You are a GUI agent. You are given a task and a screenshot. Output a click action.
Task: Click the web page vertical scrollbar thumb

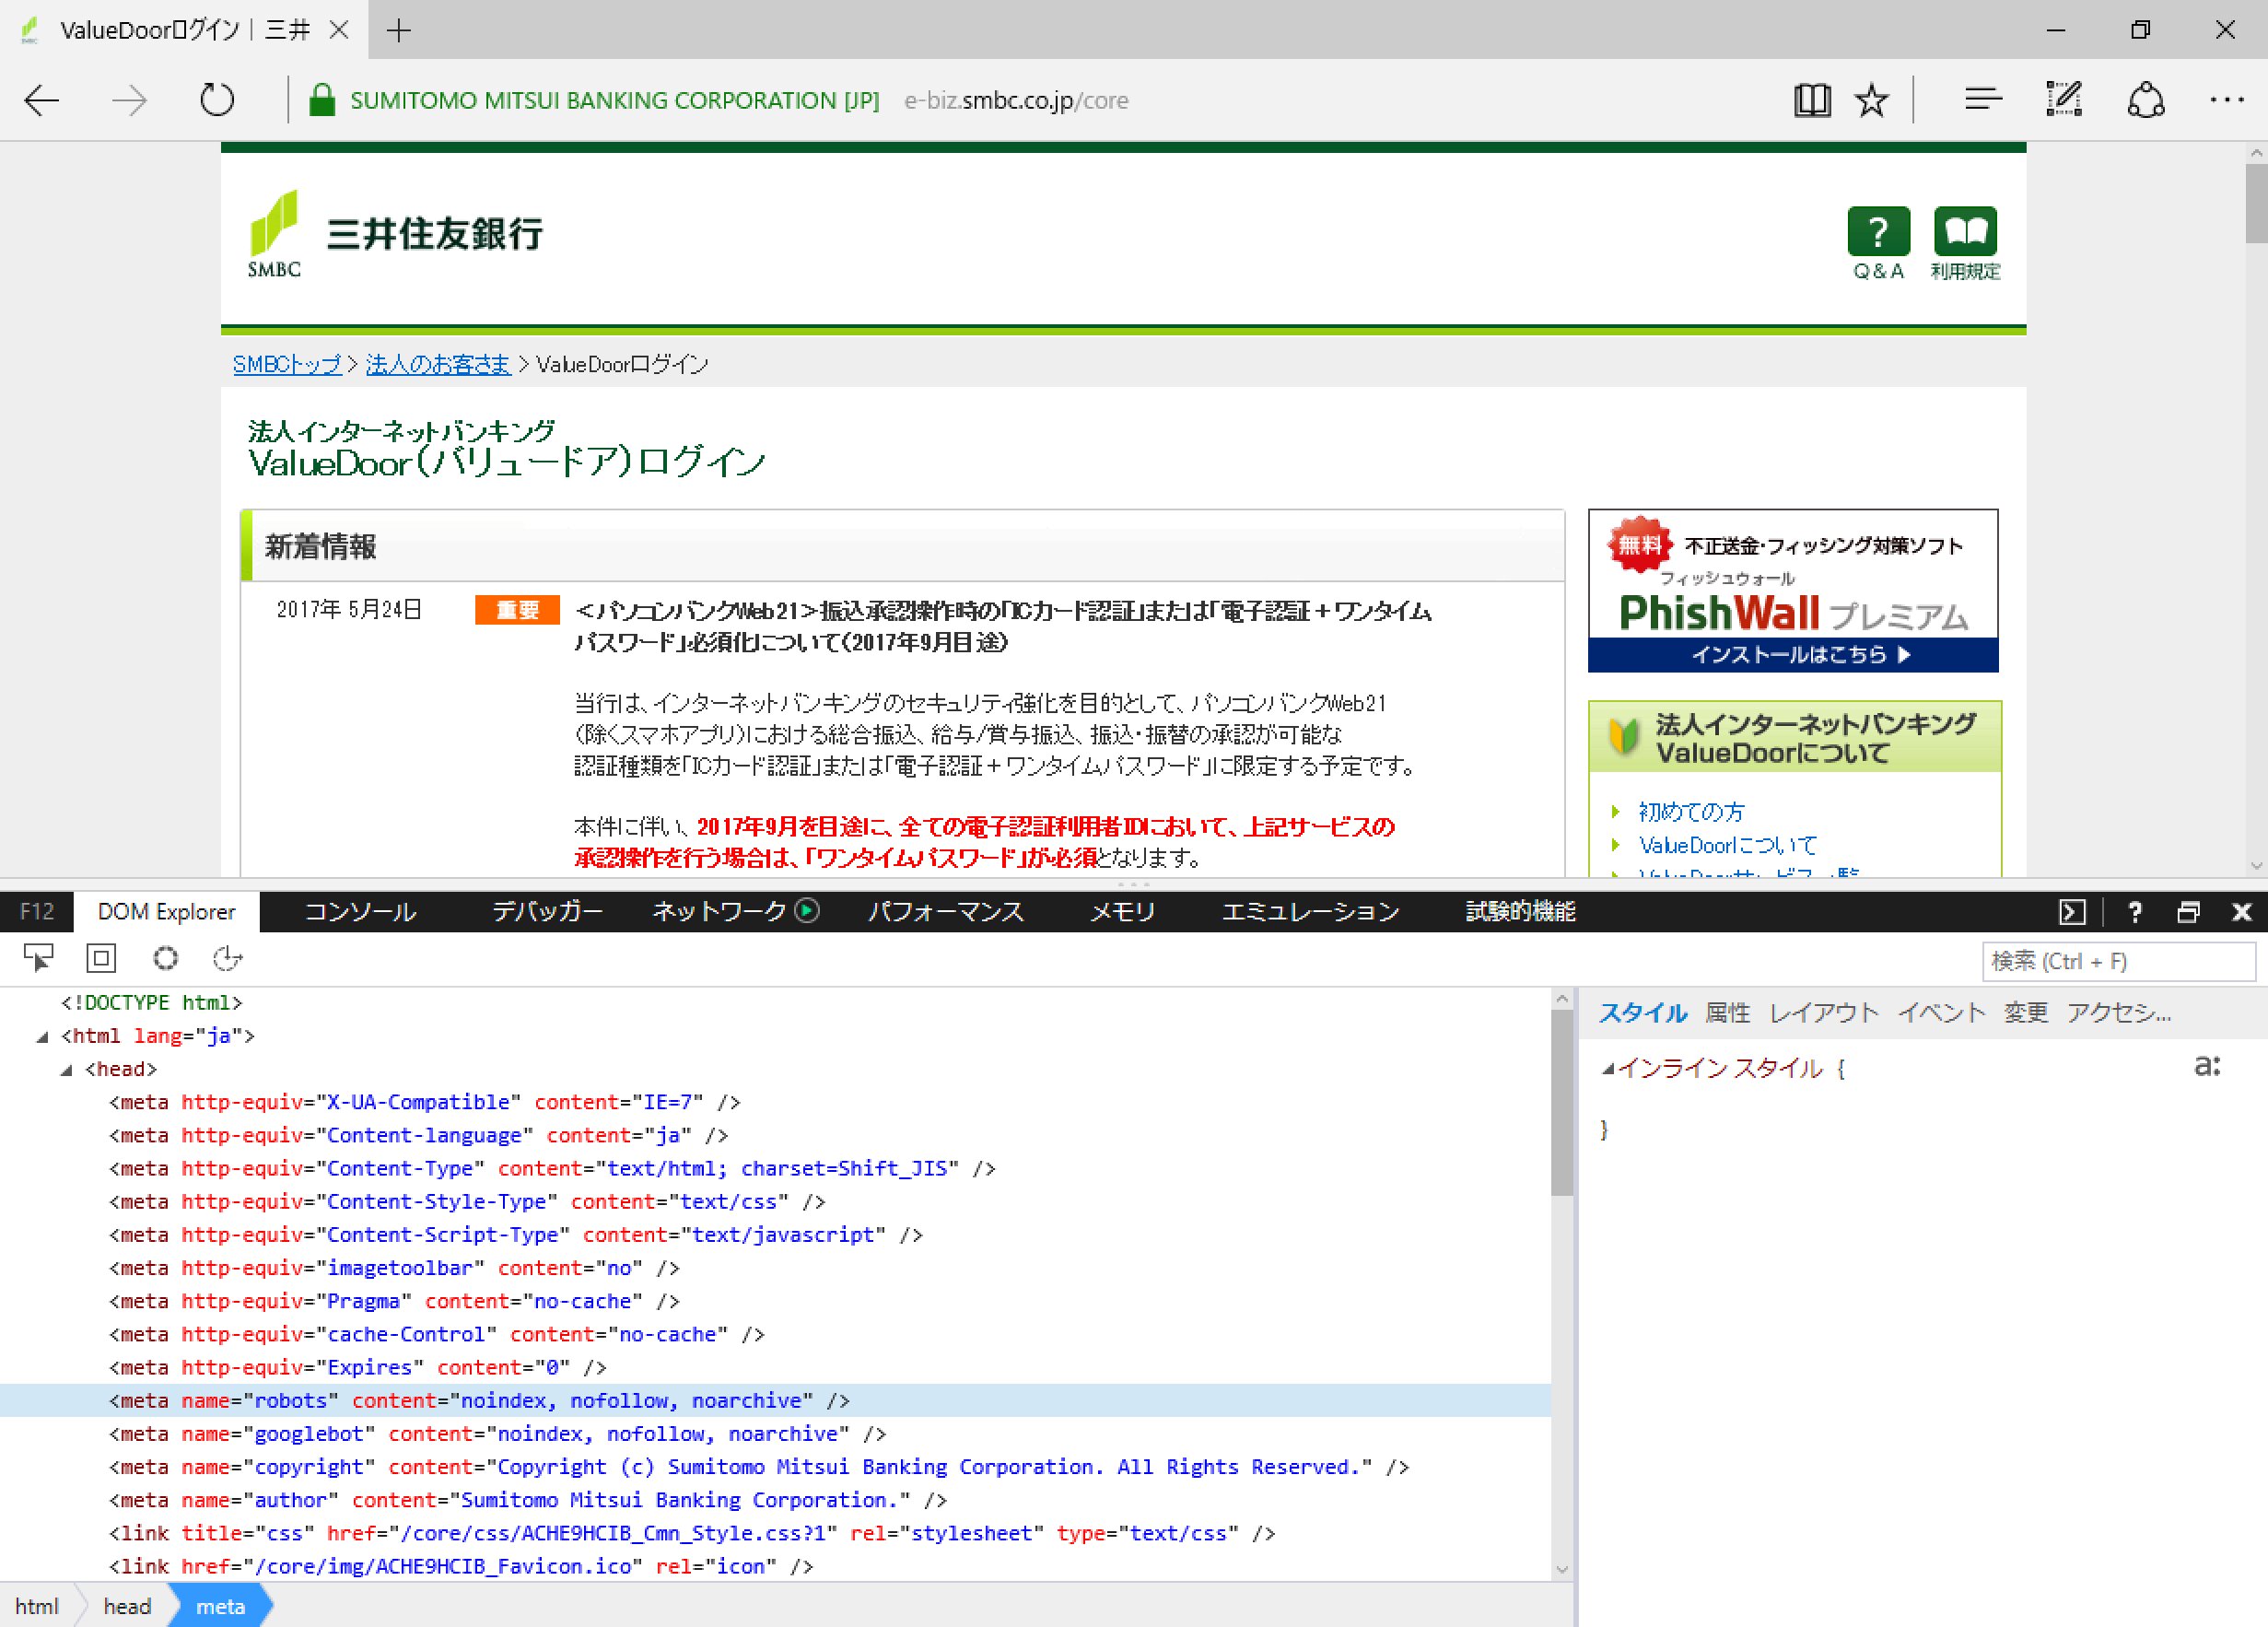pos(2255,203)
